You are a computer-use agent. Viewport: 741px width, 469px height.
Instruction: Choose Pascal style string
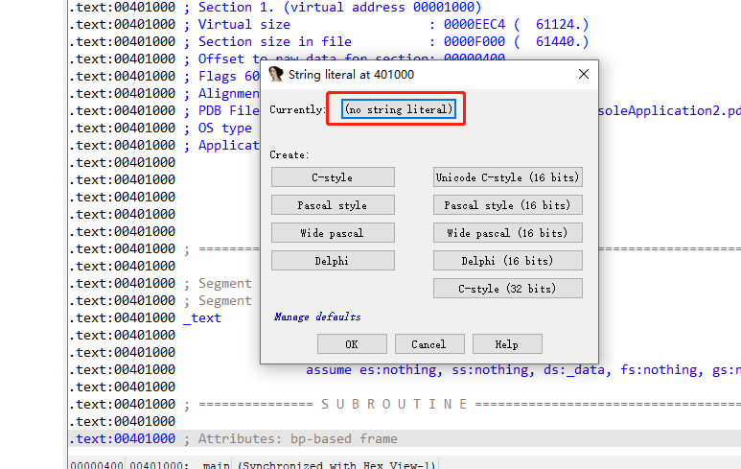point(333,205)
